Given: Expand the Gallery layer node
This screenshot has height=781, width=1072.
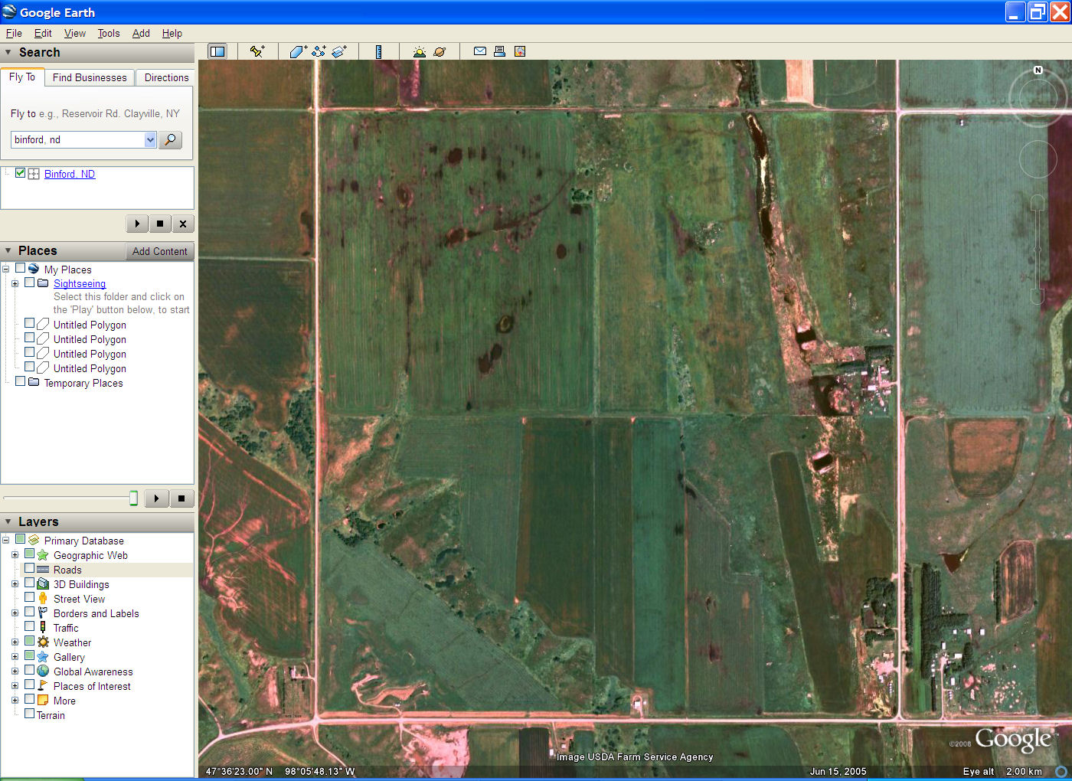Looking at the screenshot, I should point(15,657).
